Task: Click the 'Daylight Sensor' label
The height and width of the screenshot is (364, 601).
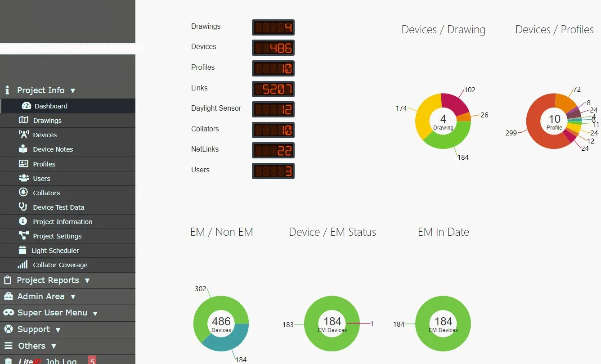Action: 216,108
